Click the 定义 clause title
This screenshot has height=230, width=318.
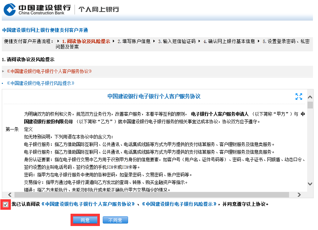pos(28,129)
